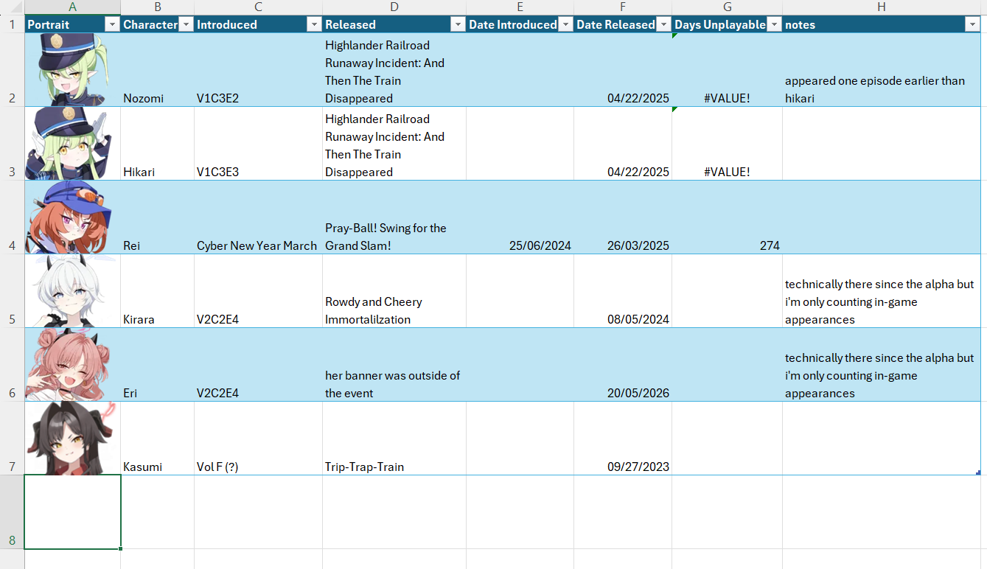Select the 25/06/2024 date cell
The image size is (987, 569).
click(520, 217)
